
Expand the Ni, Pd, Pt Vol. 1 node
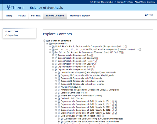(x=50, y=47)
